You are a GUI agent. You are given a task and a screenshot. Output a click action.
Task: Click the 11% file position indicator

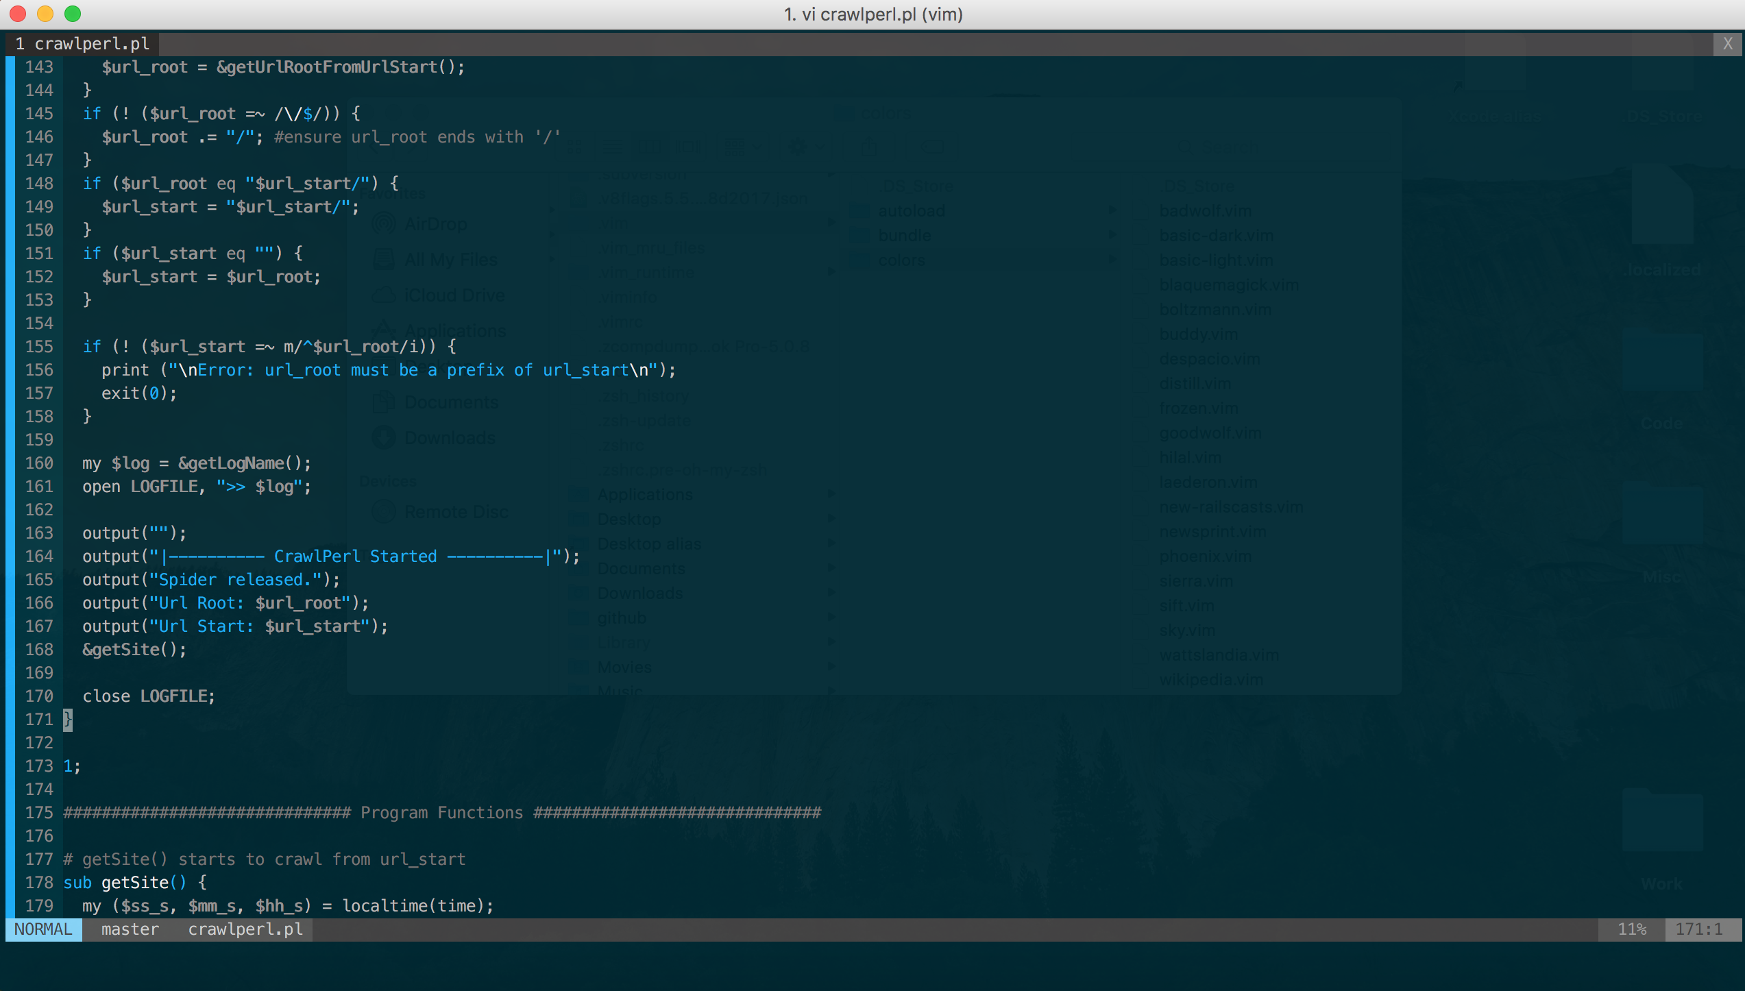1631,929
